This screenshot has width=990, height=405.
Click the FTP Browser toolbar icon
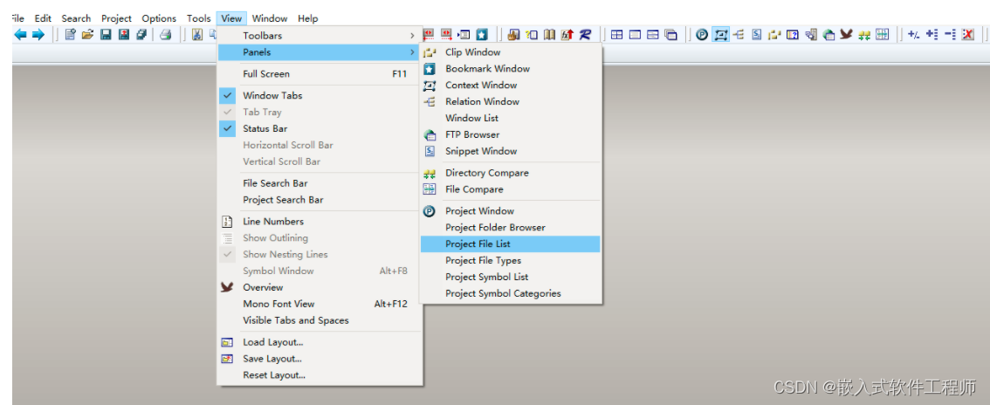coord(828,35)
